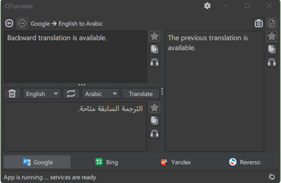This screenshot has height=183, width=281.
Task: Open settings gear in title bar
Action: point(207,6)
